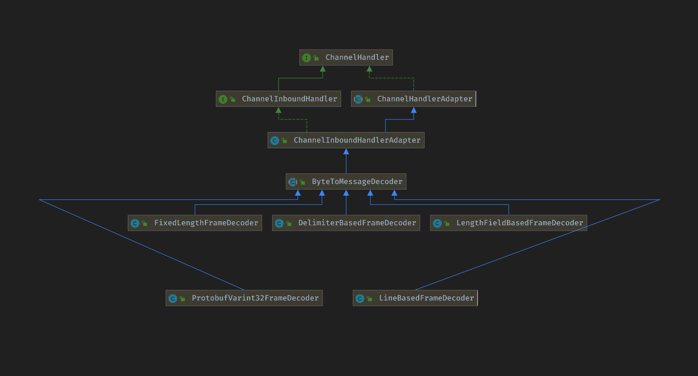Screen dimensions: 698x376
Task: Click the ProtobufVarint32FrameDecoder class icon
Action: click(173, 298)
